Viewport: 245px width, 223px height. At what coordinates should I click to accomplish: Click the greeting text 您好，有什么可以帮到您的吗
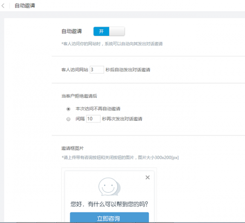[109, 204]
